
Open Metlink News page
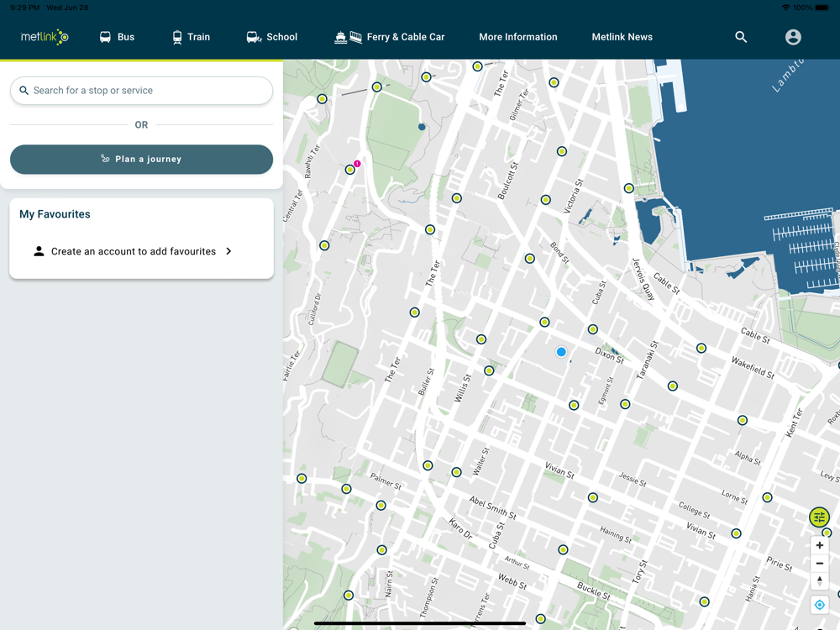(622, 37)
